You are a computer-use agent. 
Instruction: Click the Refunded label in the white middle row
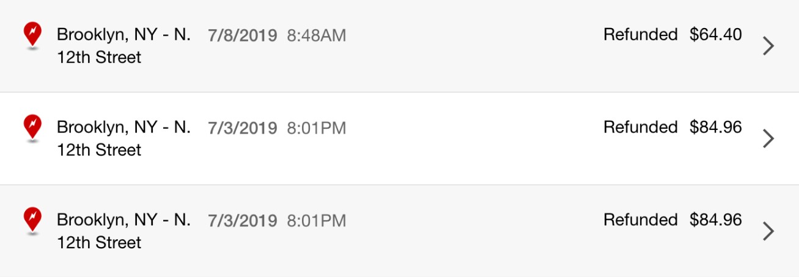click(641, 127)
